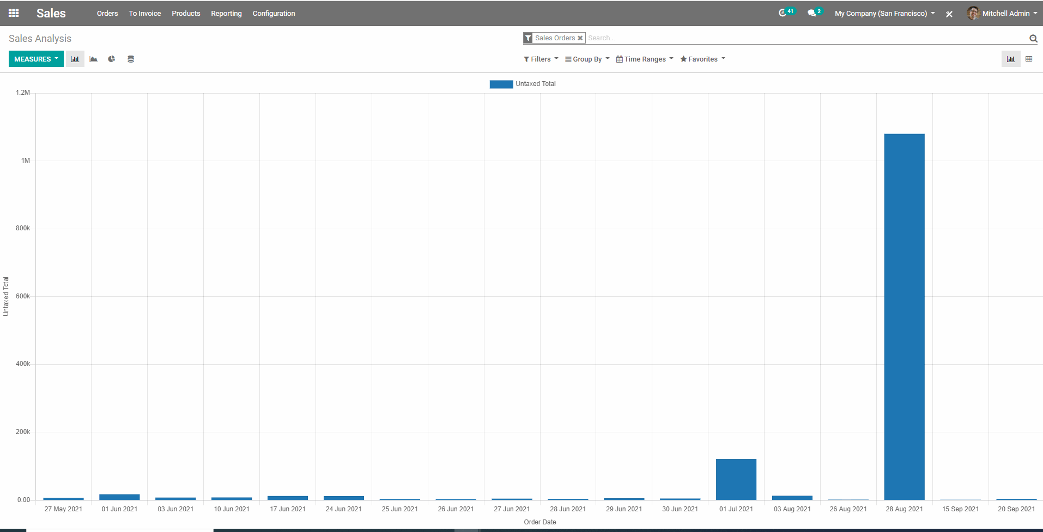The image size is (1043, 532).
Task: Open the apps grid menu
Action: [14, 13]
